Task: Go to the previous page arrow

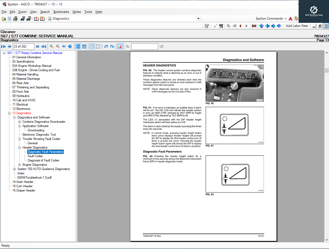Action: click(x=9, y=46)
